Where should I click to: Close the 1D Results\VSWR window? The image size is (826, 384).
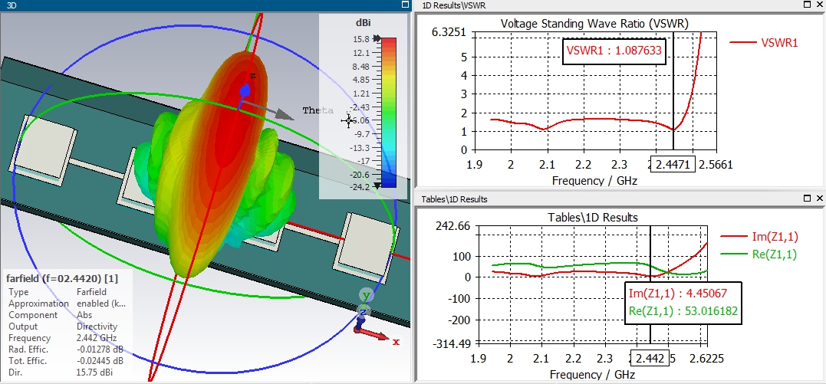(819, 5)
